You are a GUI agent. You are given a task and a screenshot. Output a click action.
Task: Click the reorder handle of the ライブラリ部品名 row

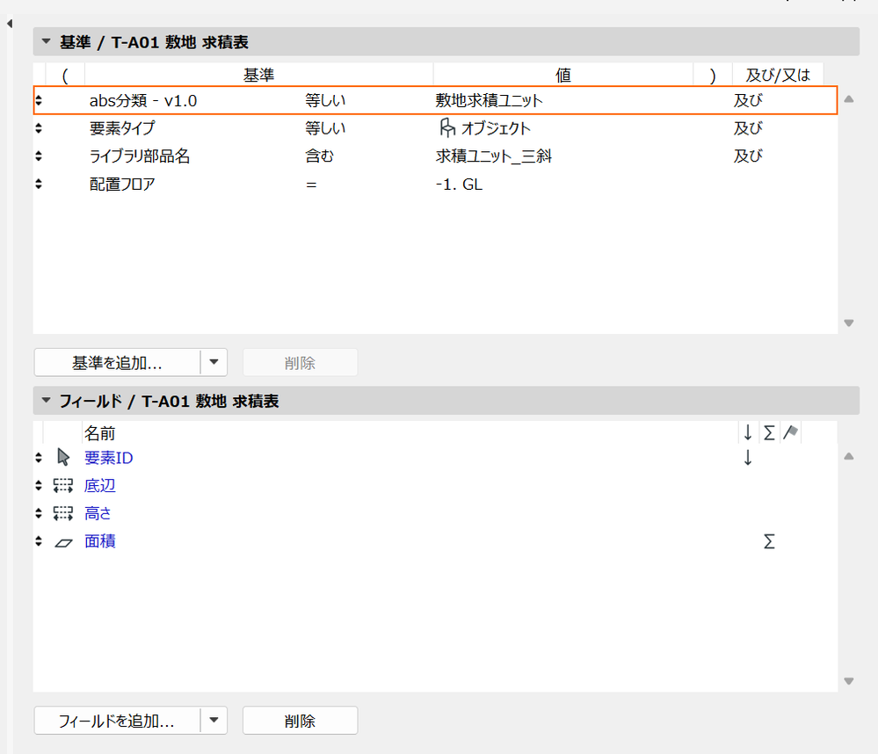(x=39, y=156)
